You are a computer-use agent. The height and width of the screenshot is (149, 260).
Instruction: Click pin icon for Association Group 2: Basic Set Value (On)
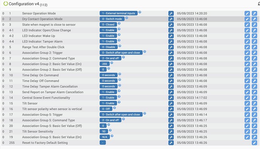[x=254, y=64]
